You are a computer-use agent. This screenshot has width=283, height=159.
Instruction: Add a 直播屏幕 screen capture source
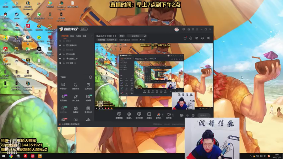point(119,116)
